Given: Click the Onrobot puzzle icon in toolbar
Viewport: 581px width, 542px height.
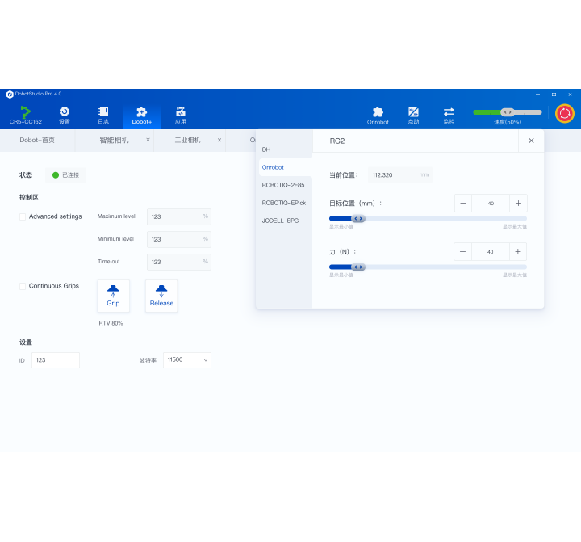Looking at the screenshot, I should pyautogui.click(x=378, y=112).
